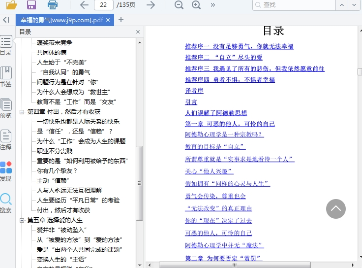The height and width of the screenshot is (268, 362).
Task: Select outline item 为什么人会想成为“救世主”
Action: (x=74, y=92)
